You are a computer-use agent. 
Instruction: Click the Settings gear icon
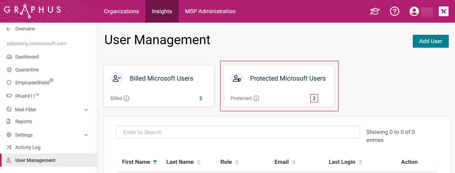click(9, 135)
